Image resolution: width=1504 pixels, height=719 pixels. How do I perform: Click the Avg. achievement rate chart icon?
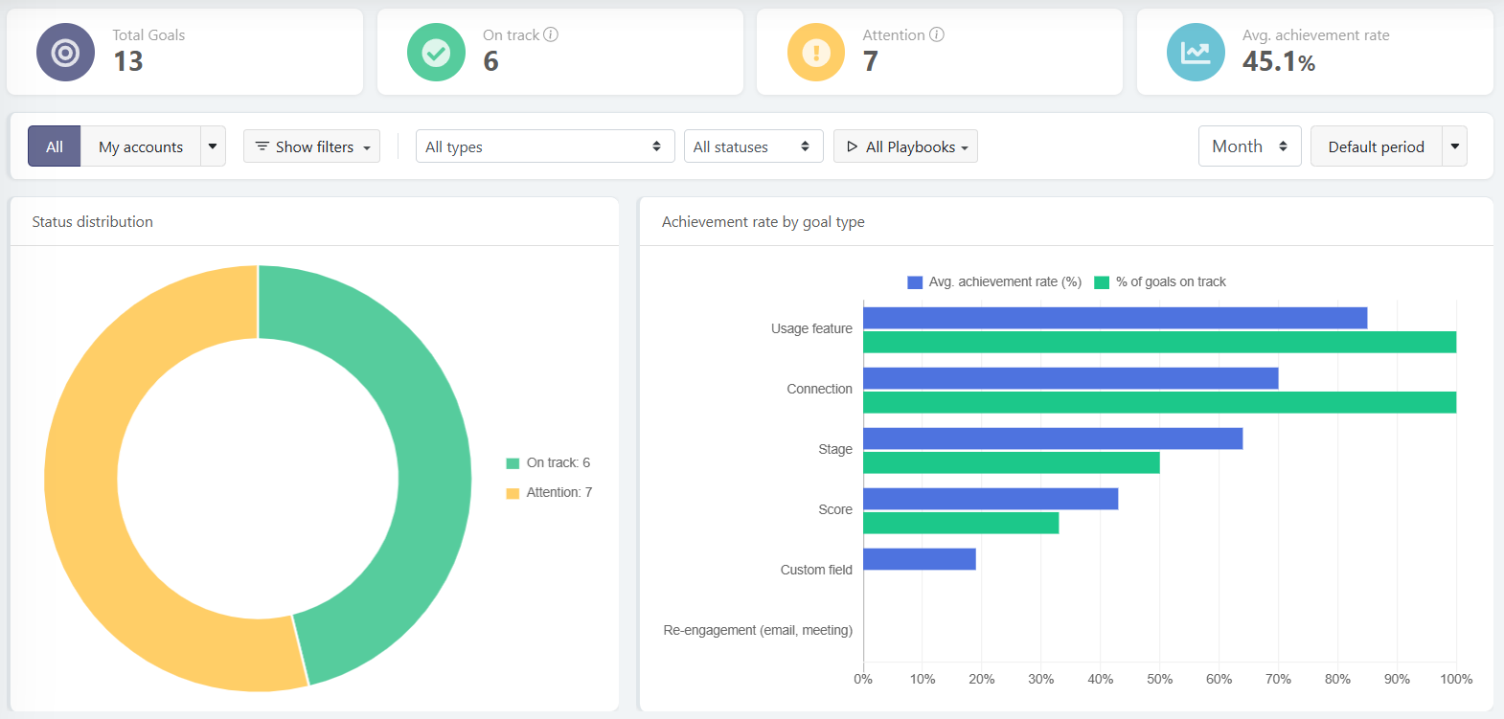(x=1195, y=53)
